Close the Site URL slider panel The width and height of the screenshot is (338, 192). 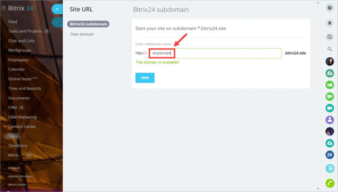(x=57, y=9)
